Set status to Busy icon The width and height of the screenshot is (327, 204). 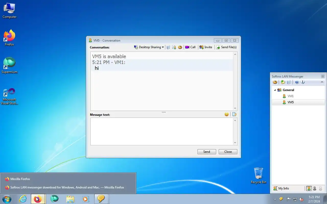click(315, 188)
